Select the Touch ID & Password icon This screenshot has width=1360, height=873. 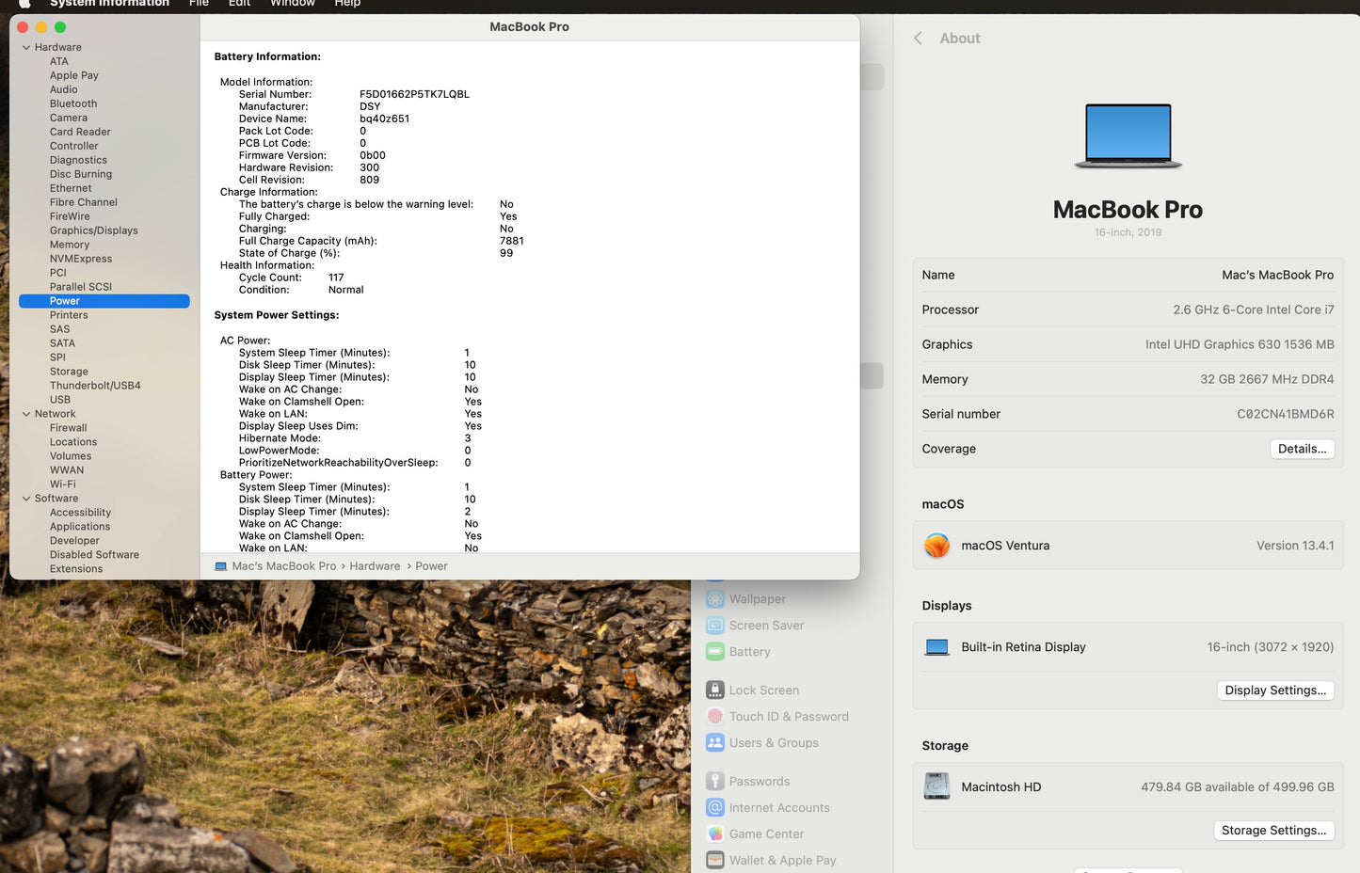(715, 717)
